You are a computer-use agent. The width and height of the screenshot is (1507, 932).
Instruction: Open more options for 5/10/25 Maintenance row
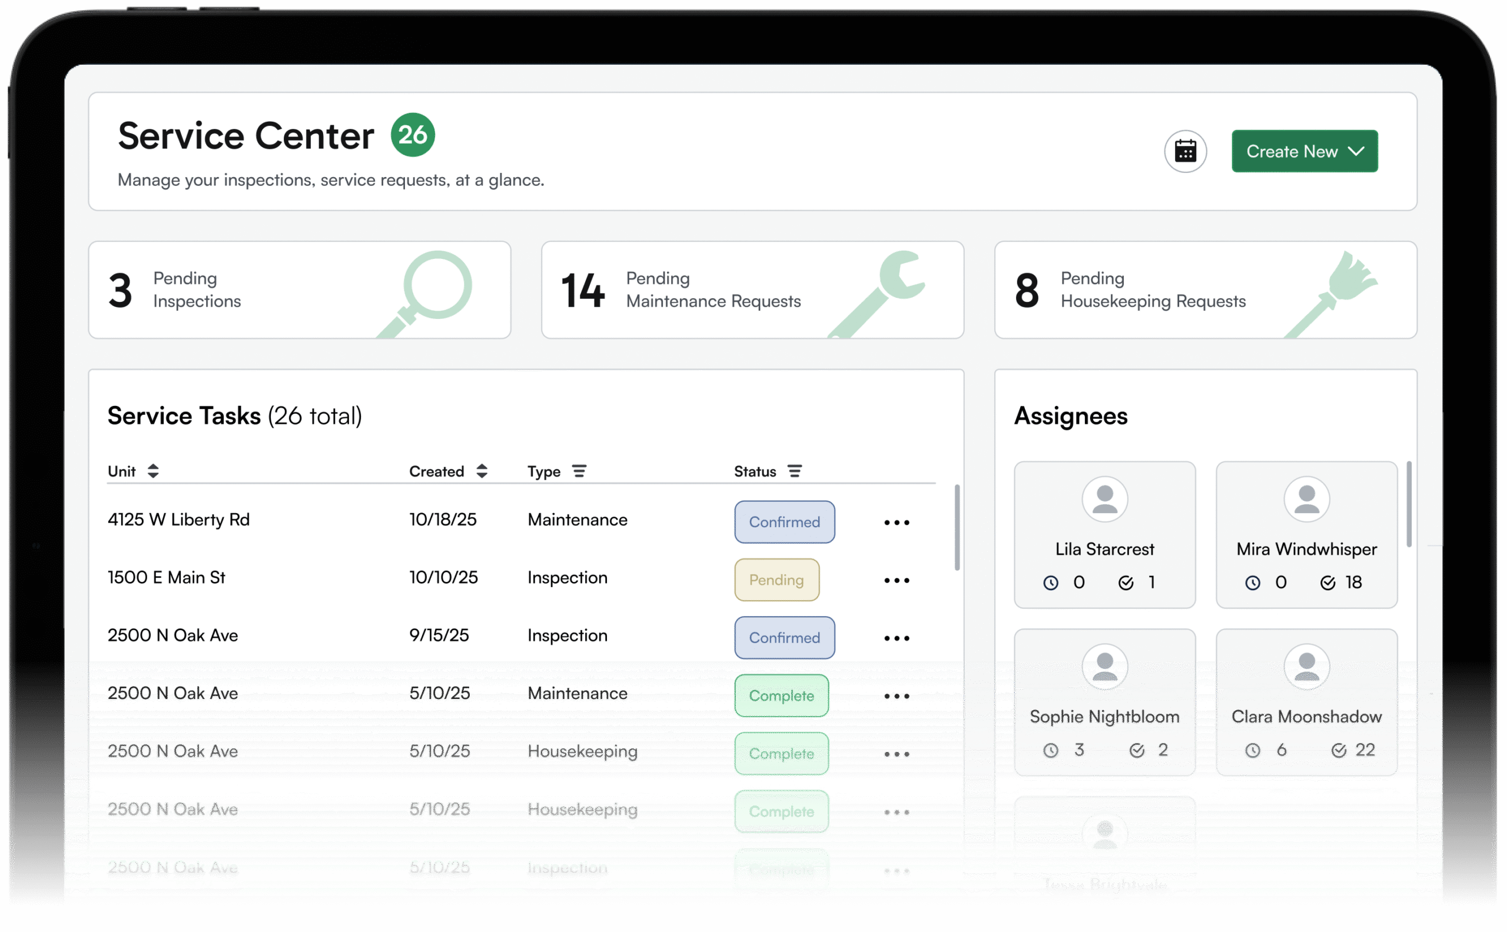tap(896, 697)
